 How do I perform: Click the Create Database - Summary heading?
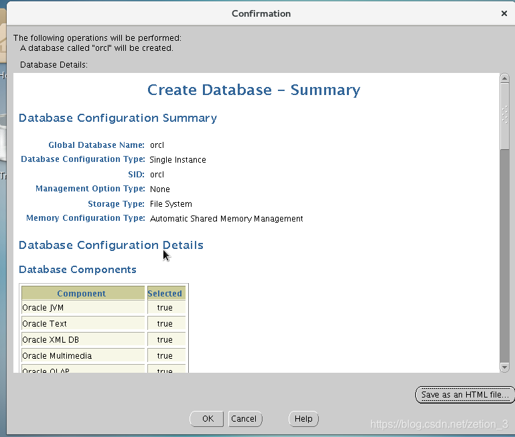click(254, 90)
